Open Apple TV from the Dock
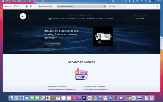The image size is (163, 102). pos(84,98)
